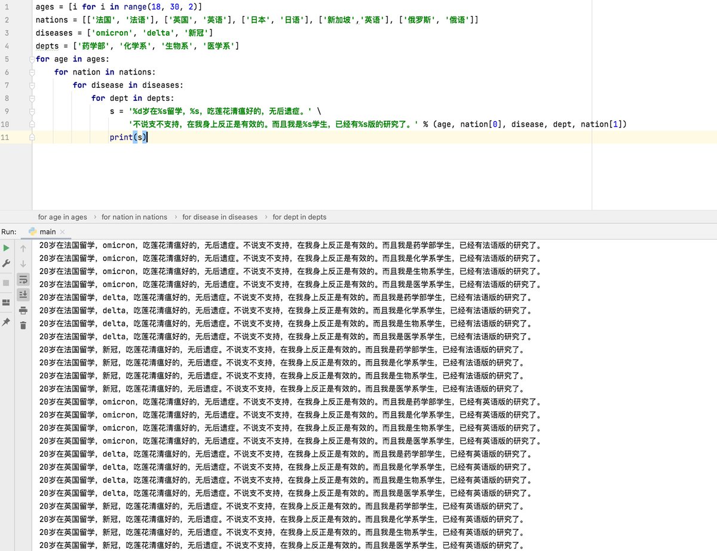Click the Python icon on main tab

click(x=32, y=232)
